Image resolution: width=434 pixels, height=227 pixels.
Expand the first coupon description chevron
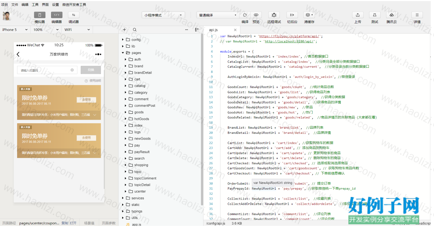pyautogui.click(x=95, y=115)
